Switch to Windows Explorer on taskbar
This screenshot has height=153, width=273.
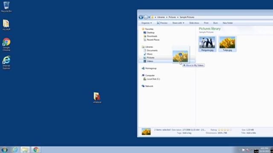(25, 150)
